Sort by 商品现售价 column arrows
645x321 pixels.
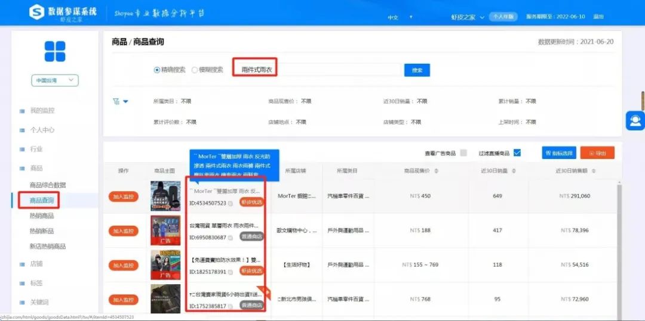coord(436,171)
